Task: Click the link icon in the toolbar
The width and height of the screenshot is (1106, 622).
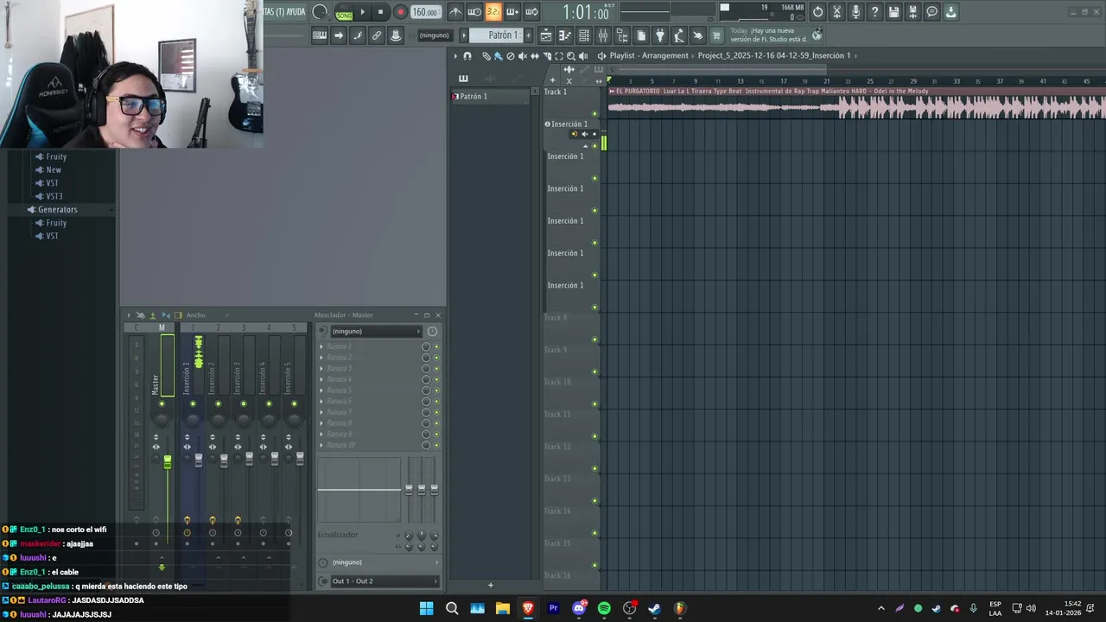Action: click(376, 35)
